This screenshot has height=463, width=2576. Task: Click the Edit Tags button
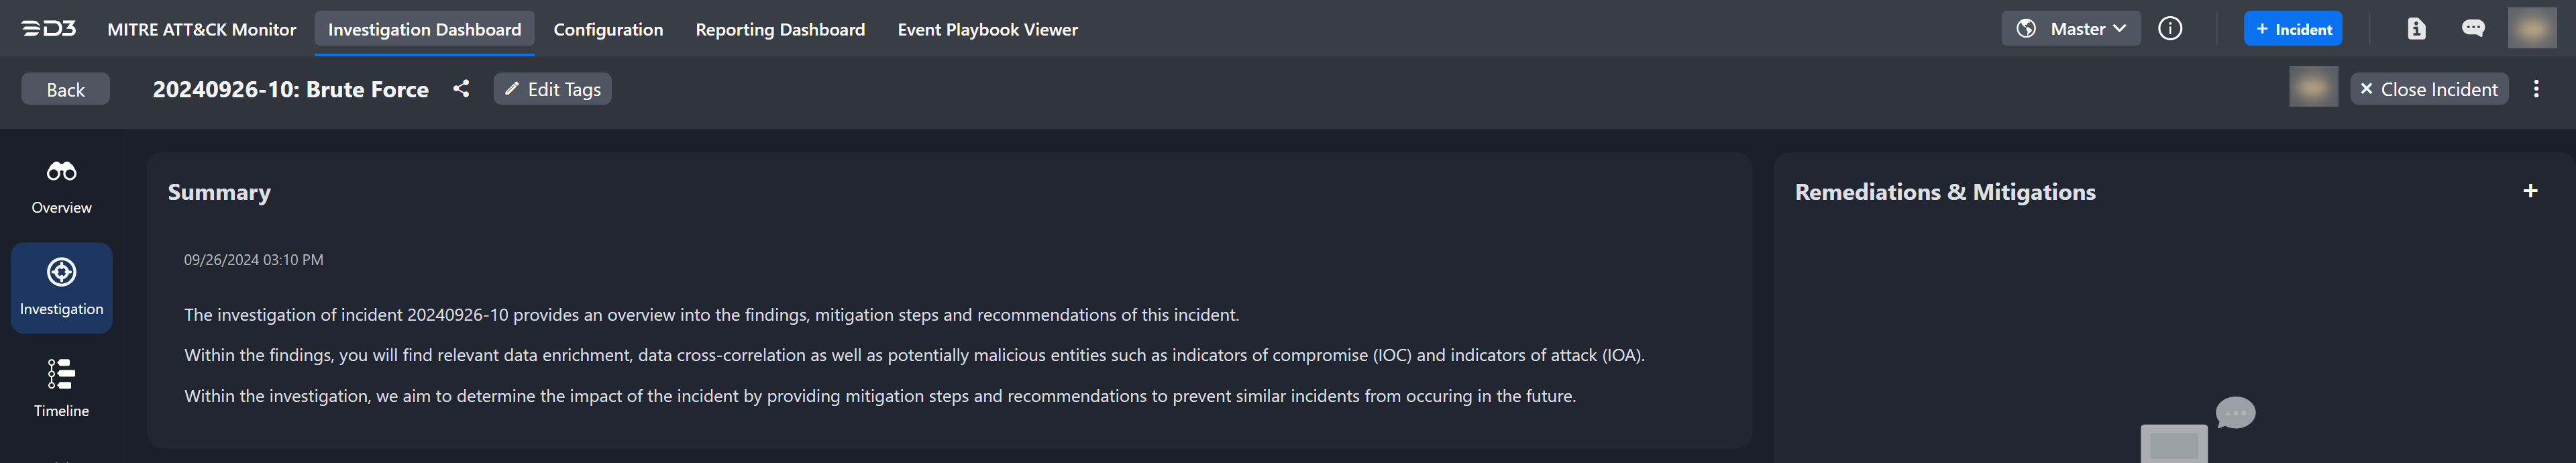[552, 89]
